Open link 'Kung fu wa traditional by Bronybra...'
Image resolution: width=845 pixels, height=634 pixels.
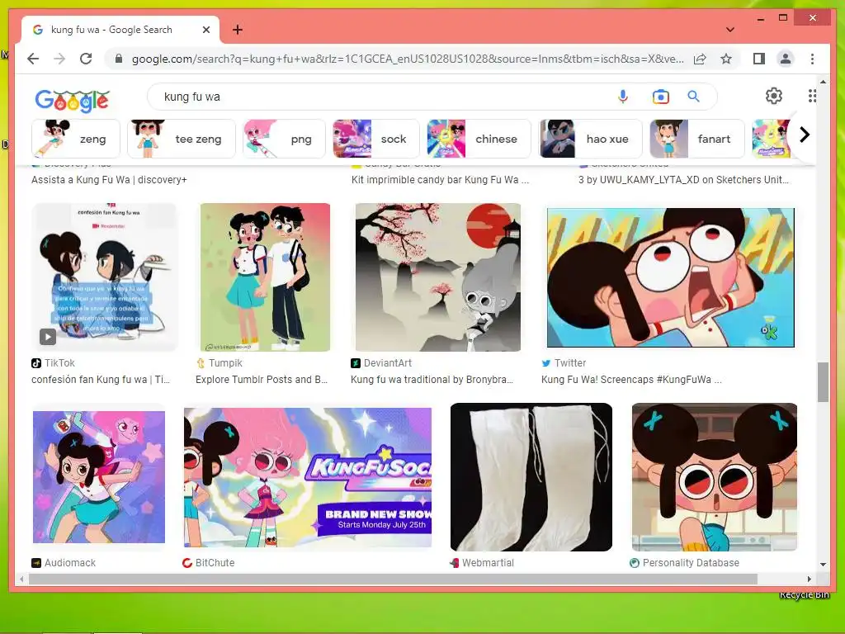pos(432,380)
